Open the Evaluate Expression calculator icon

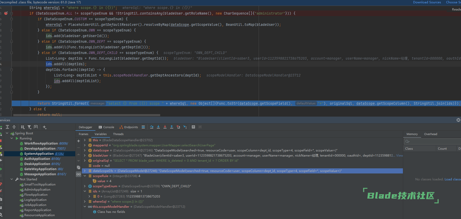point(193,127)
